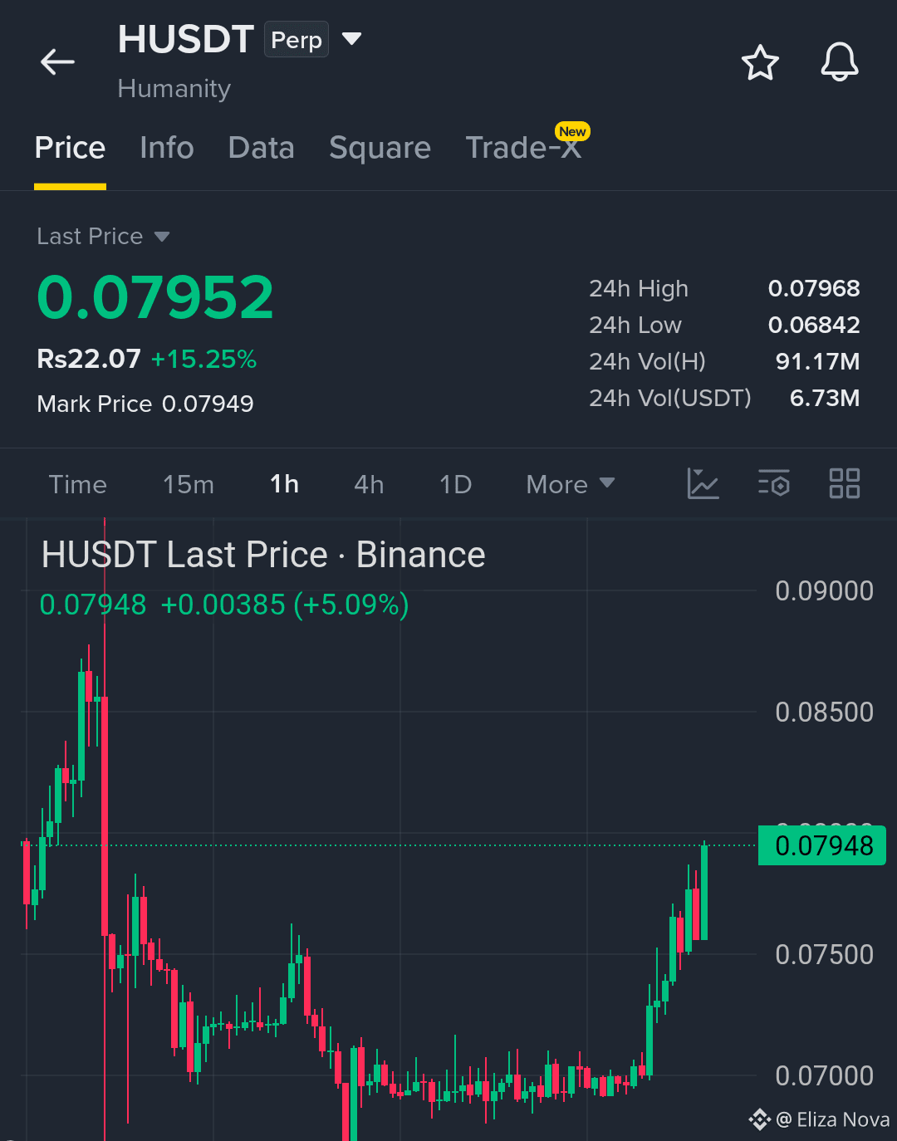
Task: Tap the chart change +0.00385 (+5.09%)
Action: click(x=285, y=605)
